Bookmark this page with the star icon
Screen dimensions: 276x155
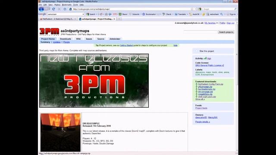pyautogui.click(x=192, y=9)
